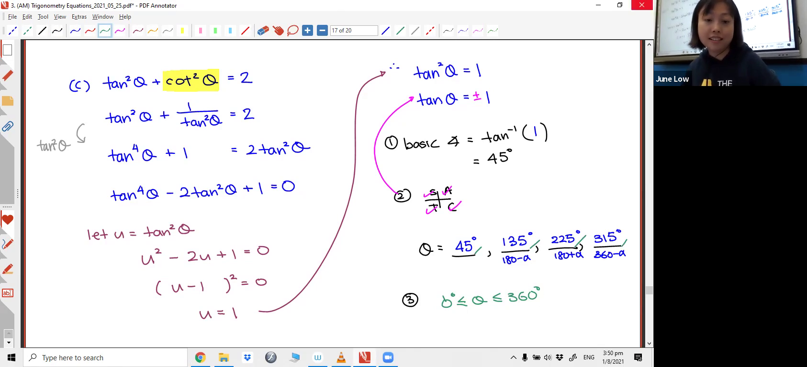This screenshot has height=367, width=807.
Task: Select the highlighted green freehand pen
Action: [x=105, y=31]
